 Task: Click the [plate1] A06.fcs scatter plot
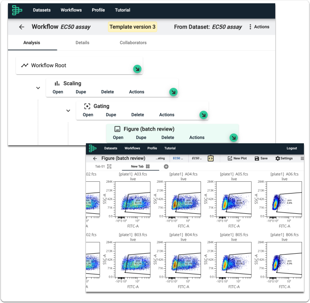(x=284, y=199)
